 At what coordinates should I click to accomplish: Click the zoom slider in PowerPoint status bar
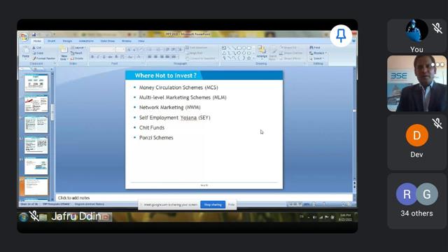[323, 204]
